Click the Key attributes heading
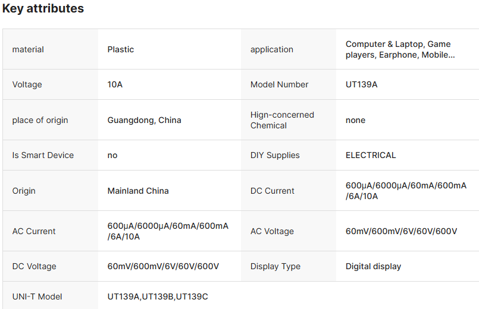Image resolution: width=479 pixels, height=309 pixels. [43, 9]
